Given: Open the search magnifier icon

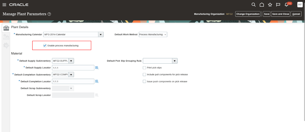Looking at the screenshot, I should click(x=253, y=5).
